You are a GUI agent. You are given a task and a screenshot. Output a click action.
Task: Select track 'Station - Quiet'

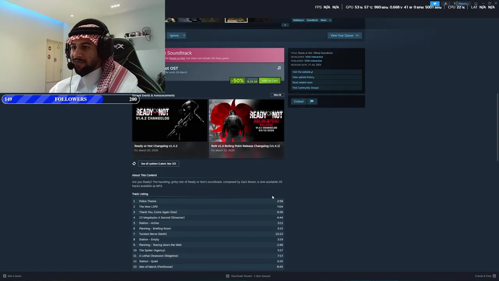pyautogui.click(x=208, y=261)
